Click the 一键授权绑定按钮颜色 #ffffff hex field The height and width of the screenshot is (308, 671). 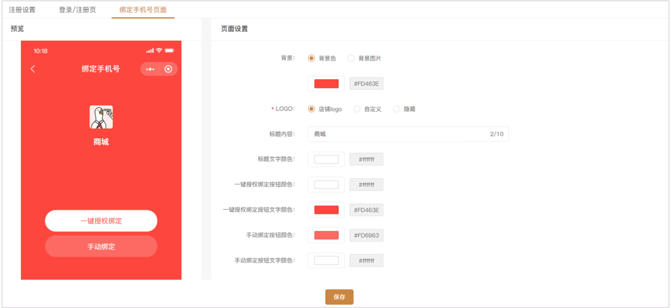click(367, 185)
